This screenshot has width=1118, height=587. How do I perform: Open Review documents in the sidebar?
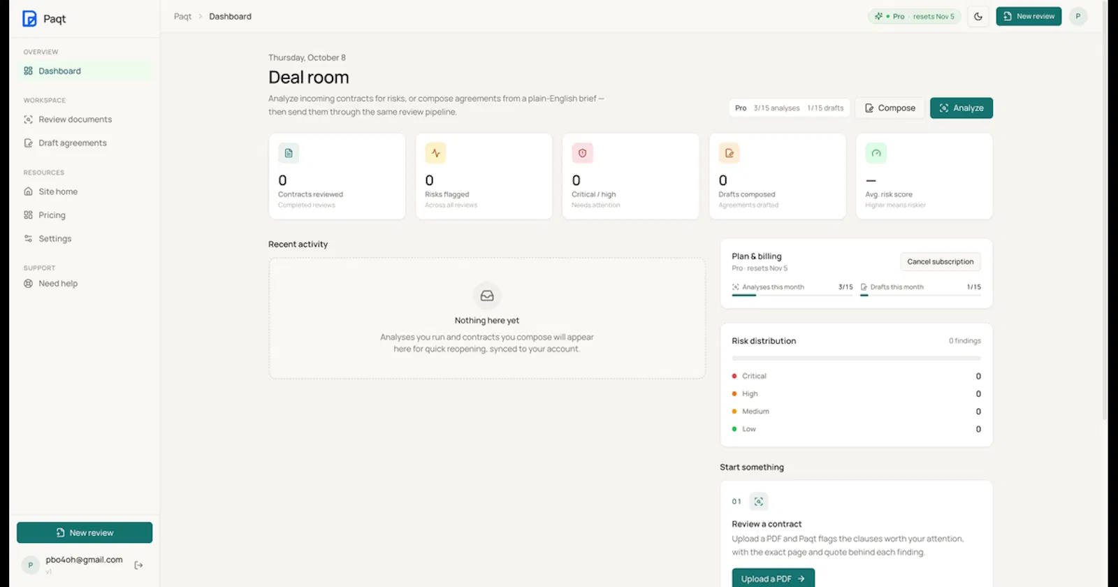click(85, 119)
